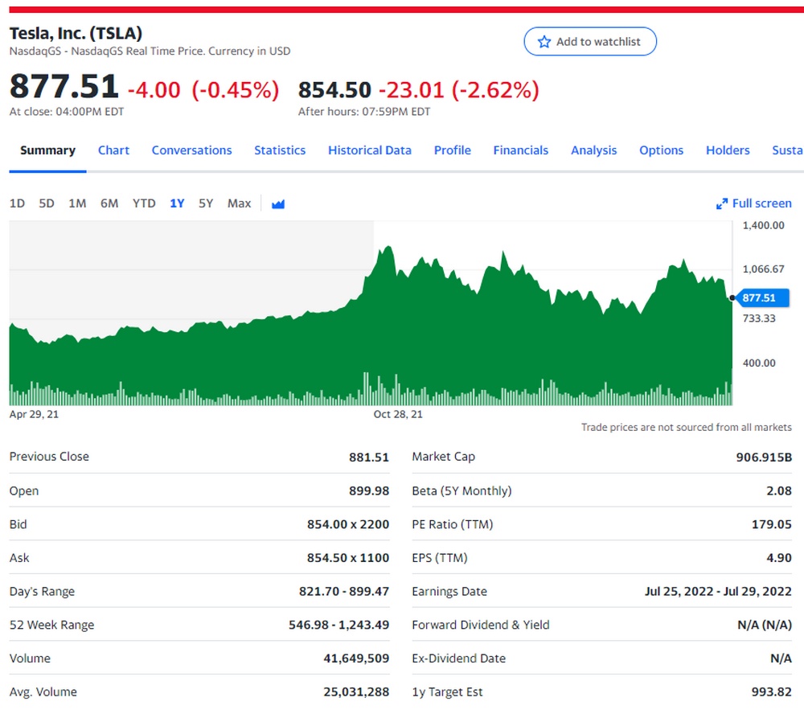The image size is (804, 722).
Task: Click the 1y Target Est value 993.82
Action: pos(772,692)
